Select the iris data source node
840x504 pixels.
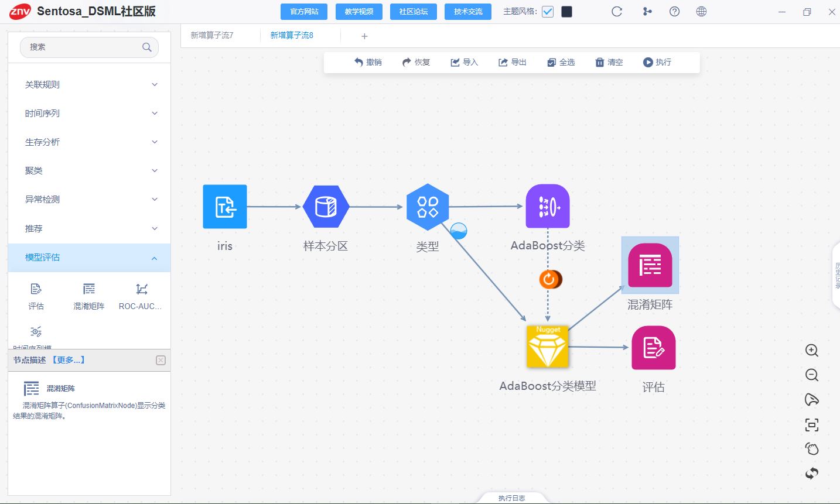tap(225, 207)
